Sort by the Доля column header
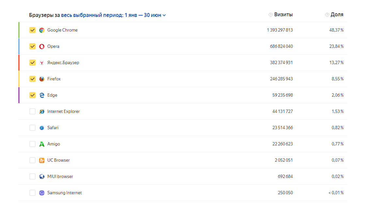The height and width of the screenshot is (203, 365). click(x=337, y=15)
